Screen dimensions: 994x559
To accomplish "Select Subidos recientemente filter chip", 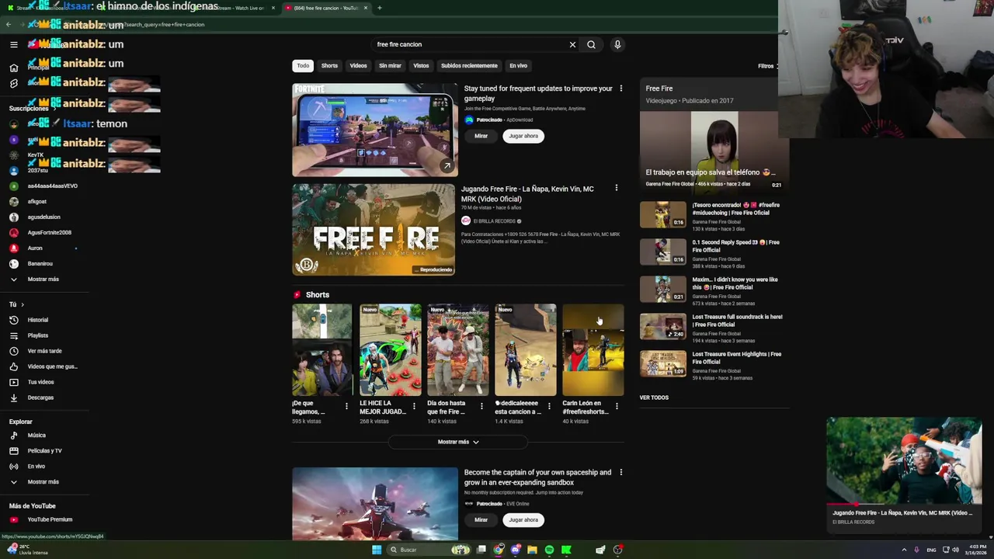I will 469,66.
